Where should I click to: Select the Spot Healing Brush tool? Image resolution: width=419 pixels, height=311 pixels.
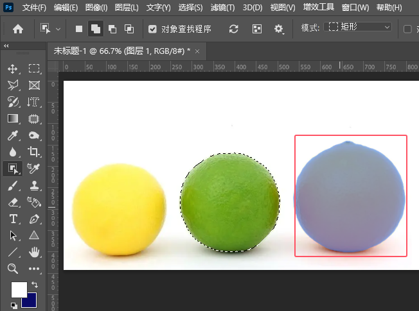[x=13, y=102]
